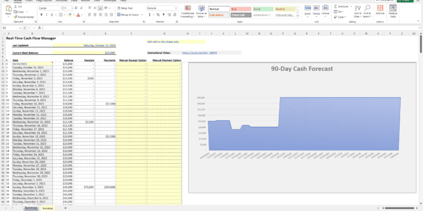423x211 pixels.
Task: Open the Formulas ribbon tab
Action: point(62,1)
